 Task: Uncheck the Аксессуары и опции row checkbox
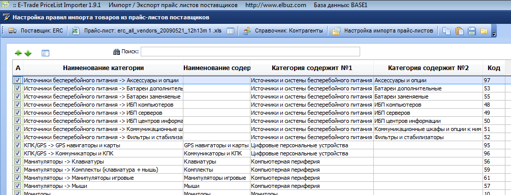18,80
